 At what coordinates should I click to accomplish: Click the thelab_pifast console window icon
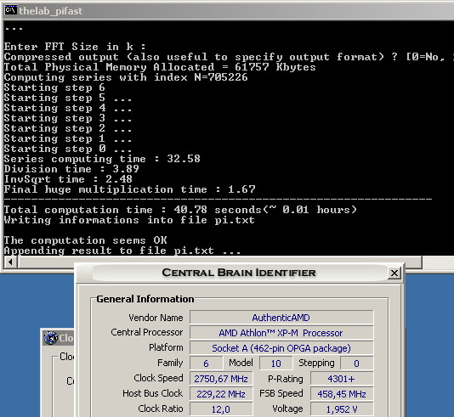tap(11, 10)
